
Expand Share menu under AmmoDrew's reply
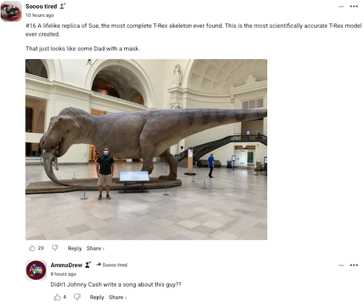(118, 297)
